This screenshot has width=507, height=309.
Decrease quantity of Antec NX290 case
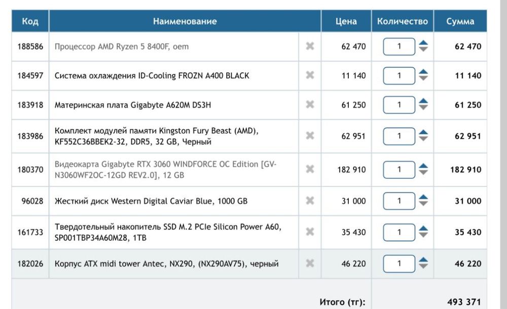point(423,266)
